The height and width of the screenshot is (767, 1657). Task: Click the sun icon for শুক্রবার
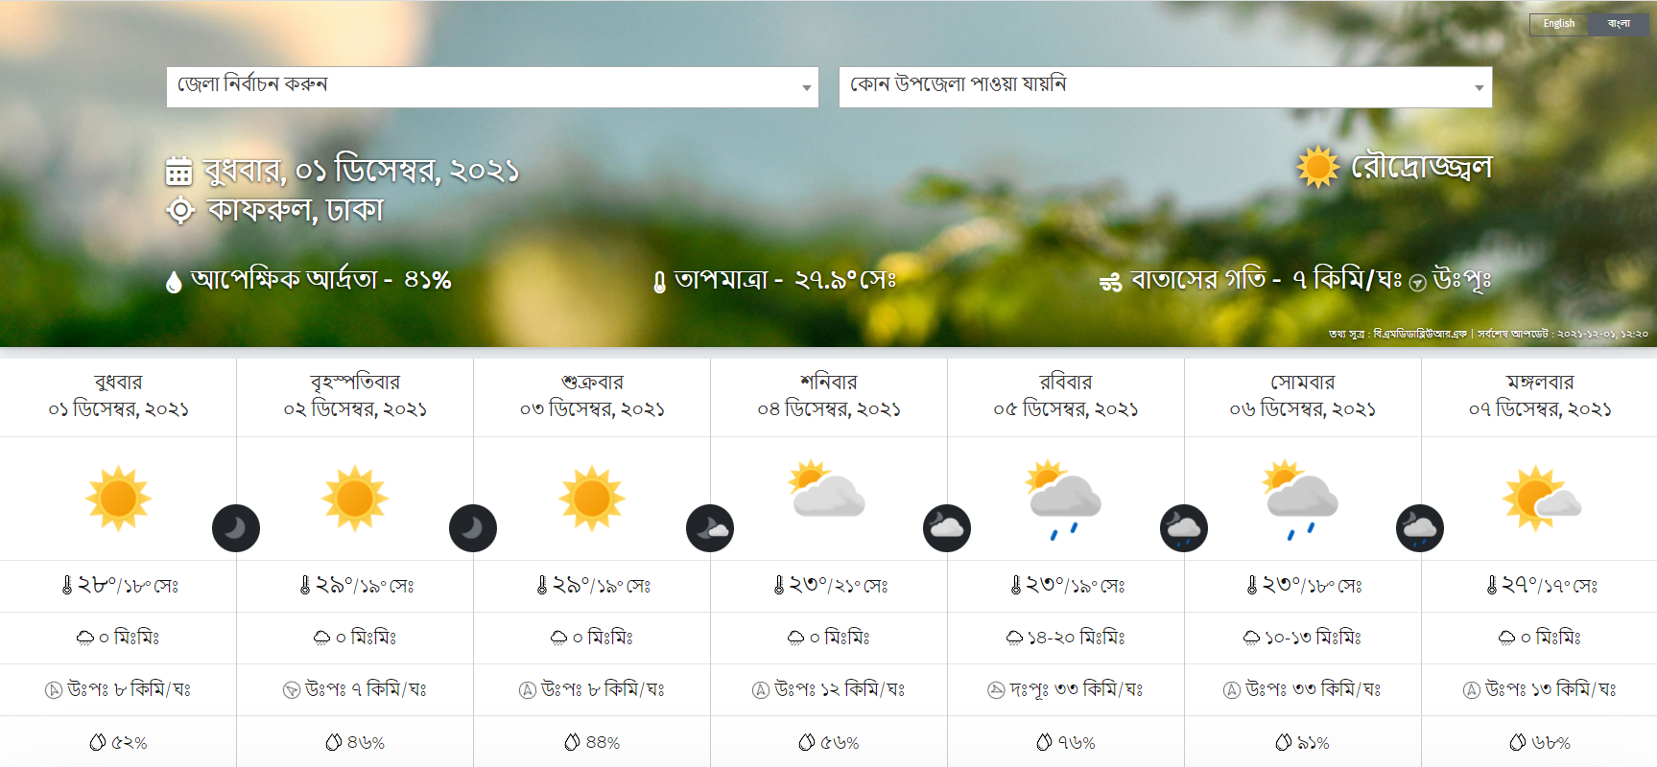(x=592, y=499)
